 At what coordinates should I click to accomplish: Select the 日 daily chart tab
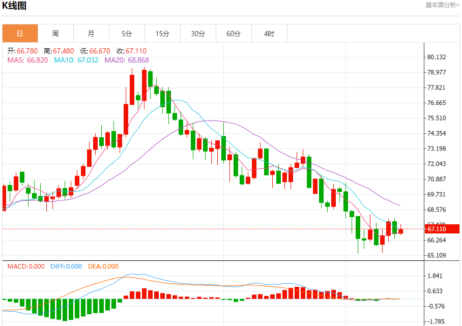20,34
